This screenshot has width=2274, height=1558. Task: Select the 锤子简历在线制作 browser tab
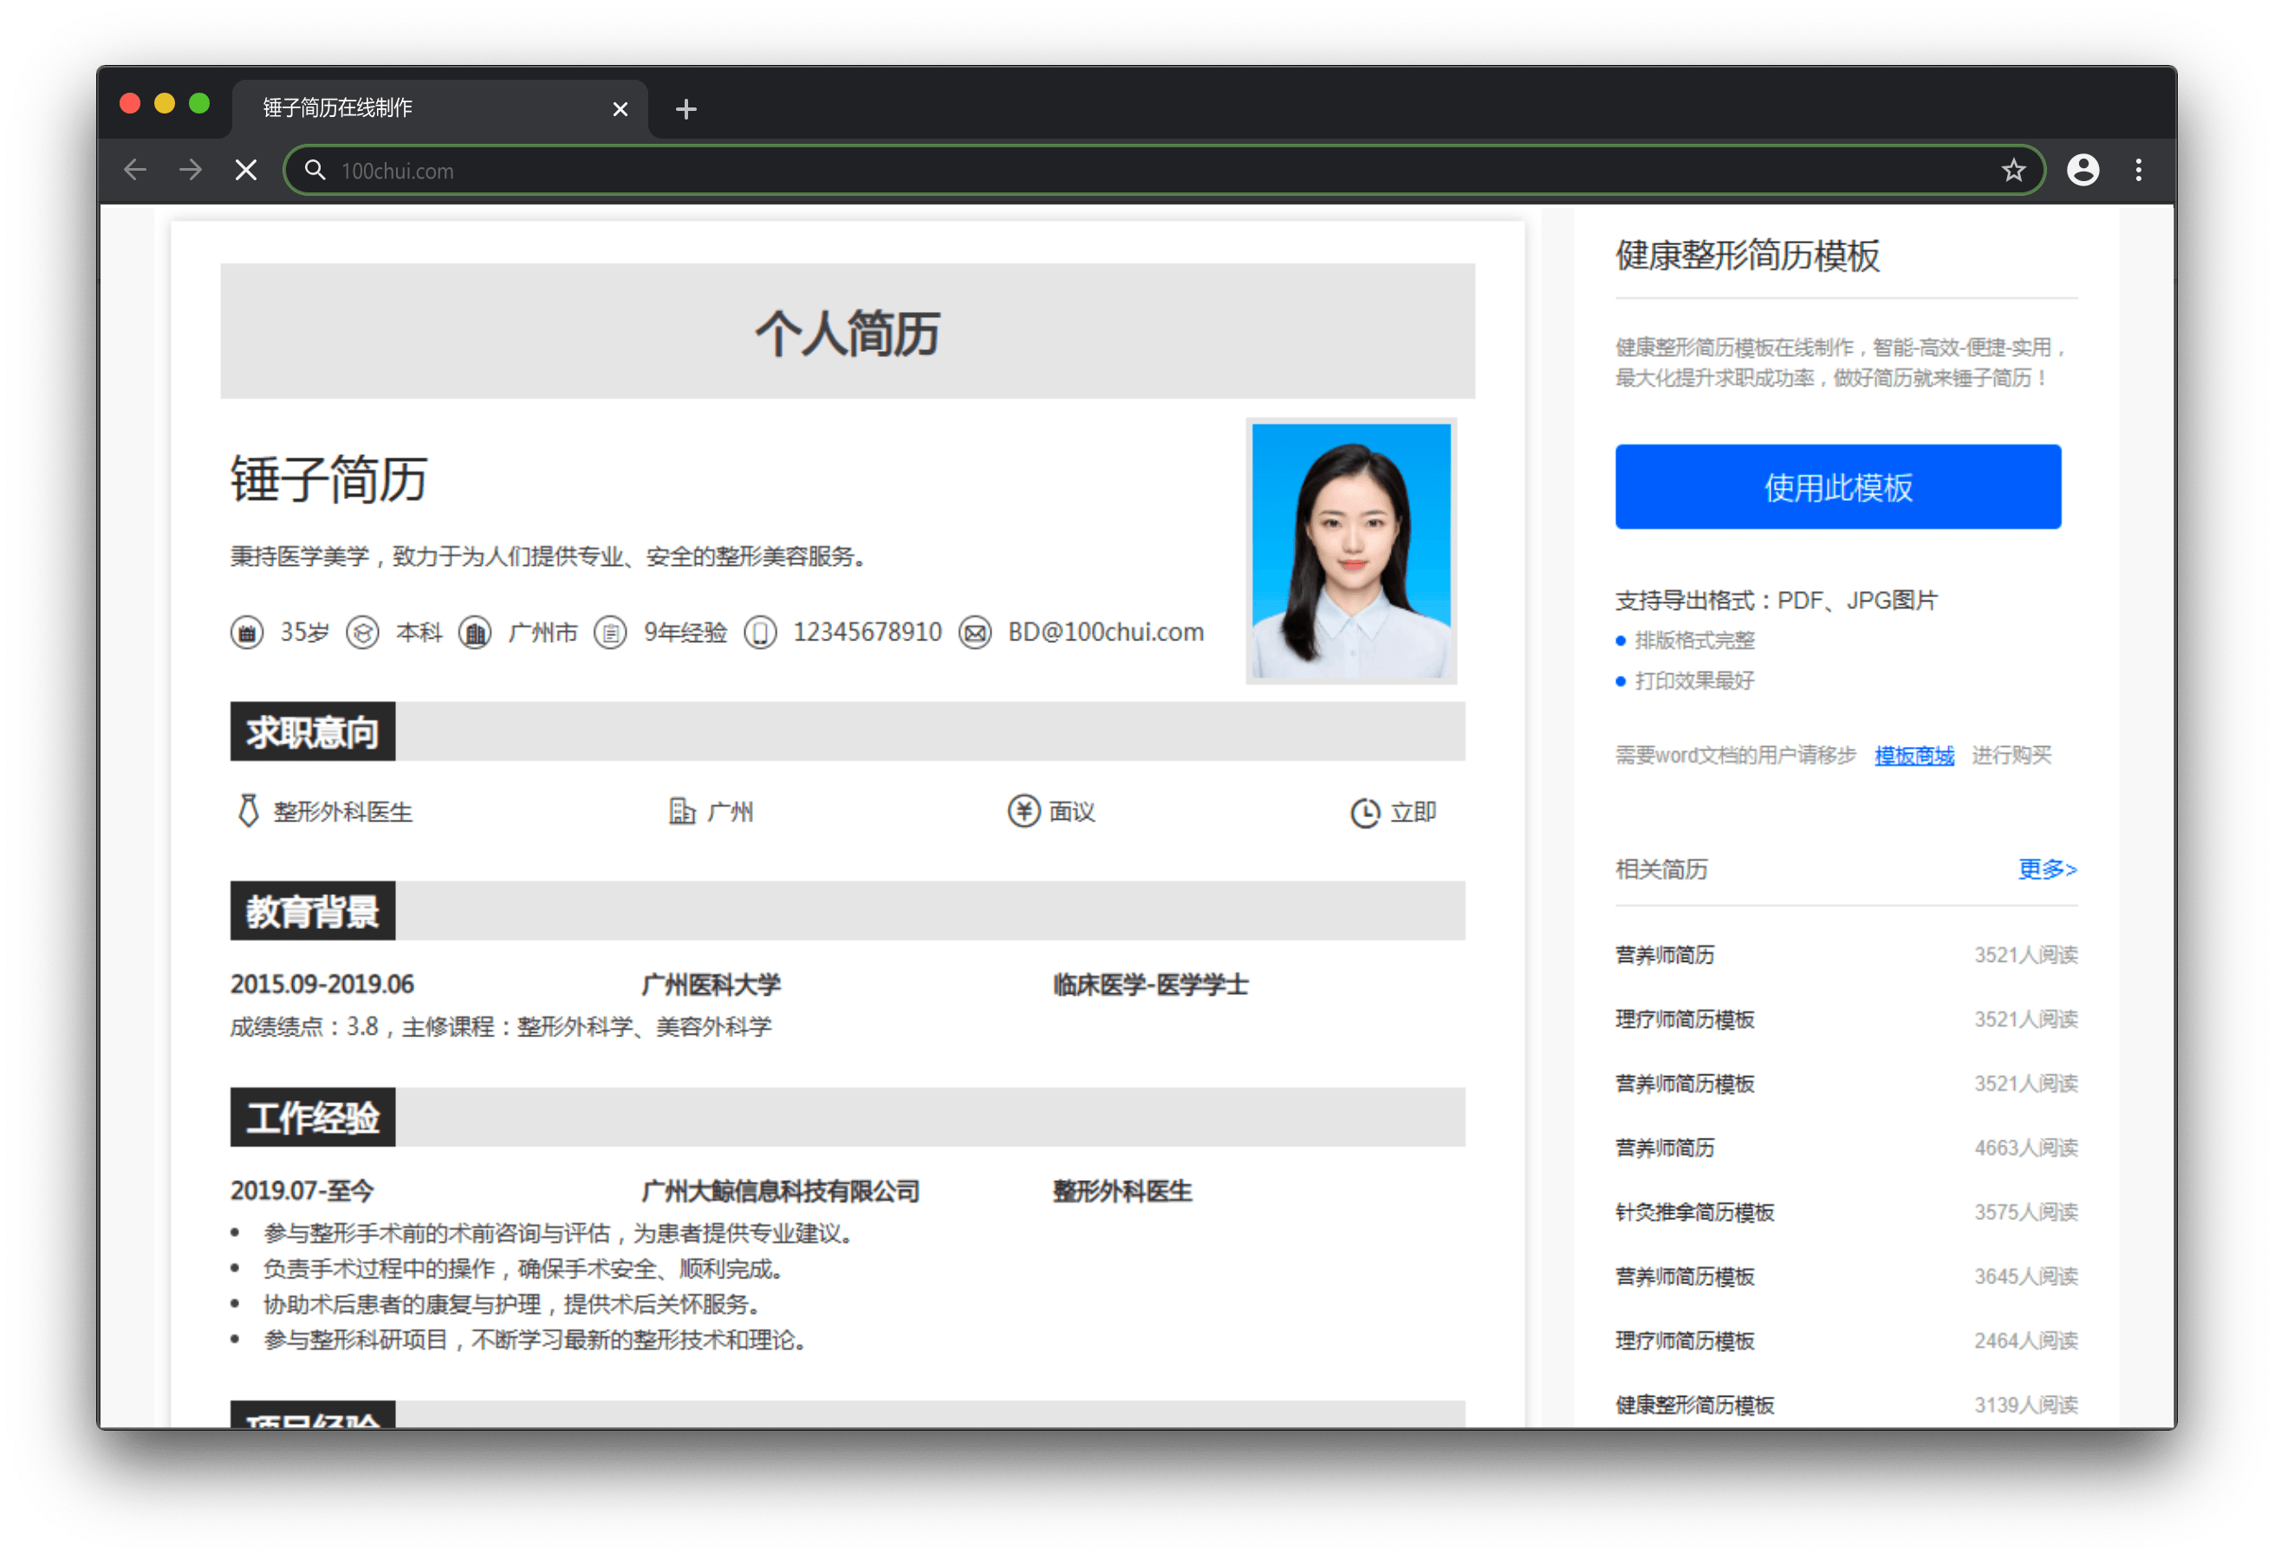pyautogui.click(x=439, y=107)
